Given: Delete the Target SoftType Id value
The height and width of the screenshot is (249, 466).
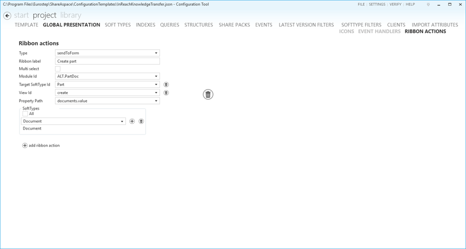Looking at the screenshot, I should (166, 84).
